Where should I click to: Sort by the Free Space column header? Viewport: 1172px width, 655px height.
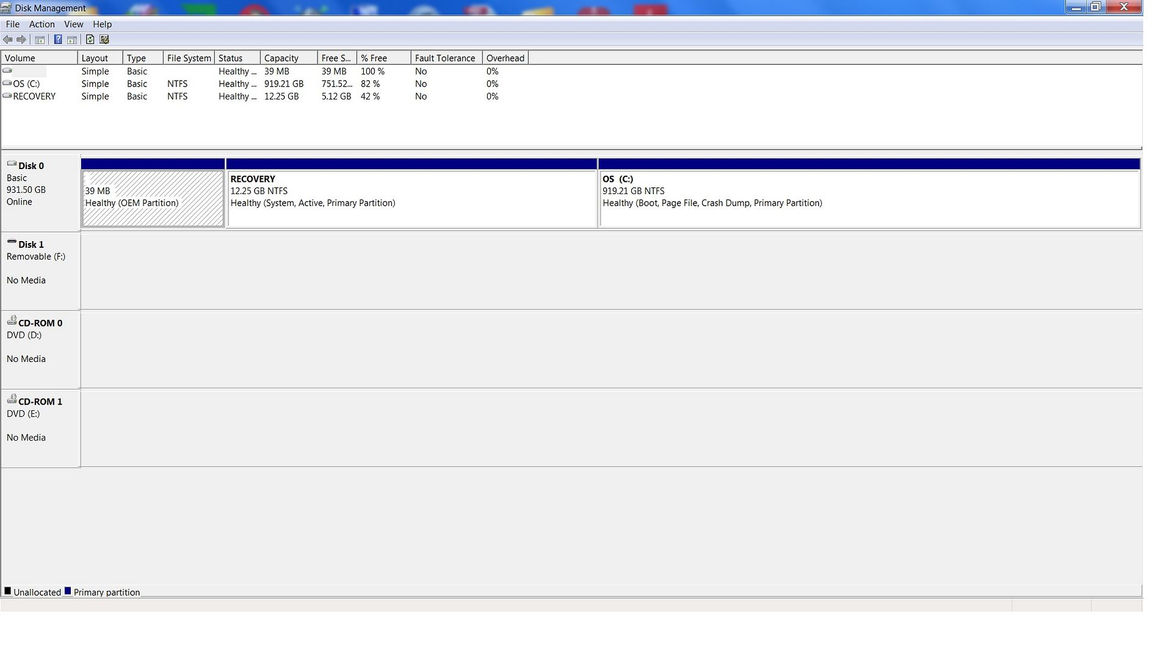337,58
